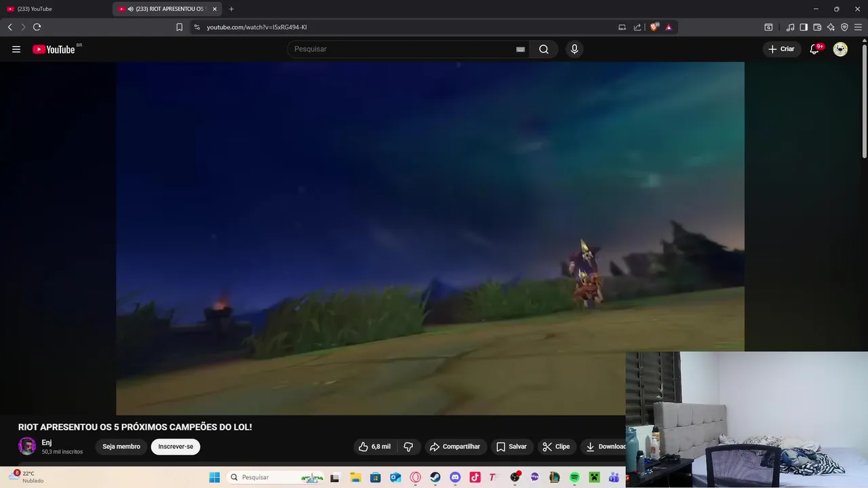The image size is (868, 488).
Task: Click the YouTube search magnifier button
Action: (x=544, y=49)
